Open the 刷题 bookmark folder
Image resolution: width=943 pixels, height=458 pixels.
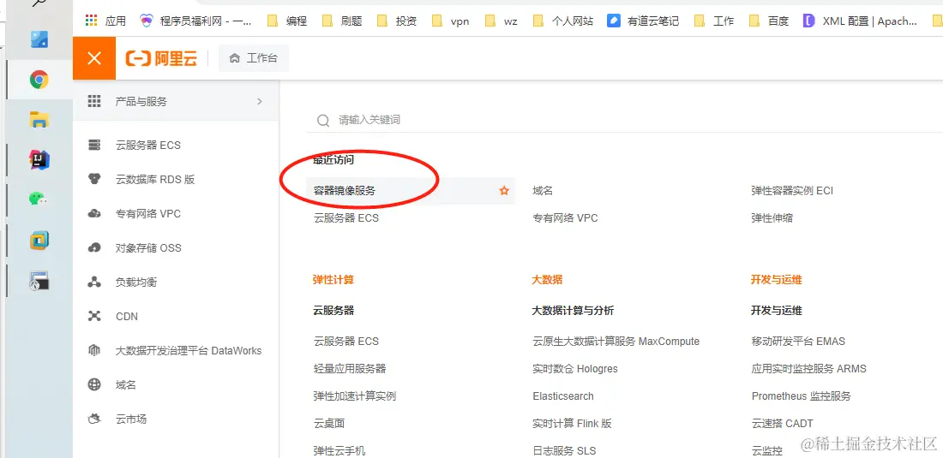[x=342, y=21]
